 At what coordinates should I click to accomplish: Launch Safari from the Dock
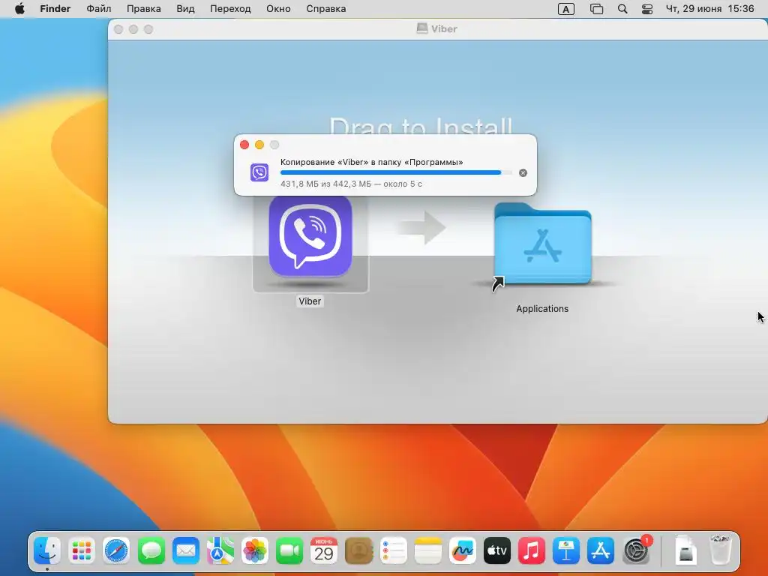click(x=116, y=551)
